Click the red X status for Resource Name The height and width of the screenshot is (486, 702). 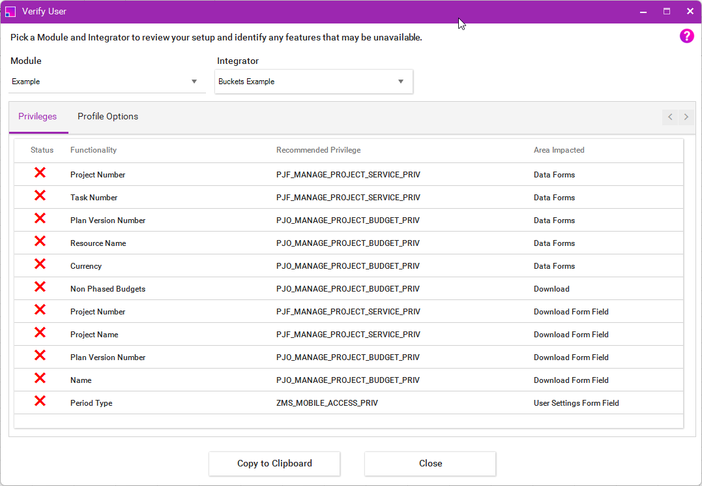(x=40, y=241)
